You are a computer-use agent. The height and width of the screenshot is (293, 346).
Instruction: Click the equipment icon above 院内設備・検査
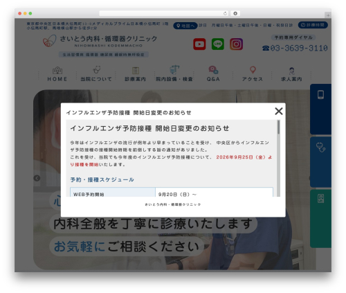pyautogui.click(x=174, y=69)
